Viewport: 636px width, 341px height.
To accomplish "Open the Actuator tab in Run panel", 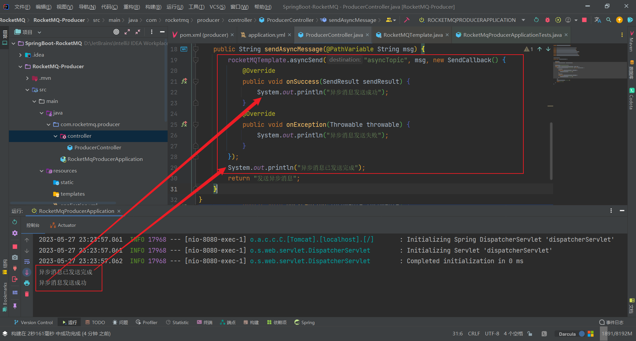I will click(x=63, y=225).
